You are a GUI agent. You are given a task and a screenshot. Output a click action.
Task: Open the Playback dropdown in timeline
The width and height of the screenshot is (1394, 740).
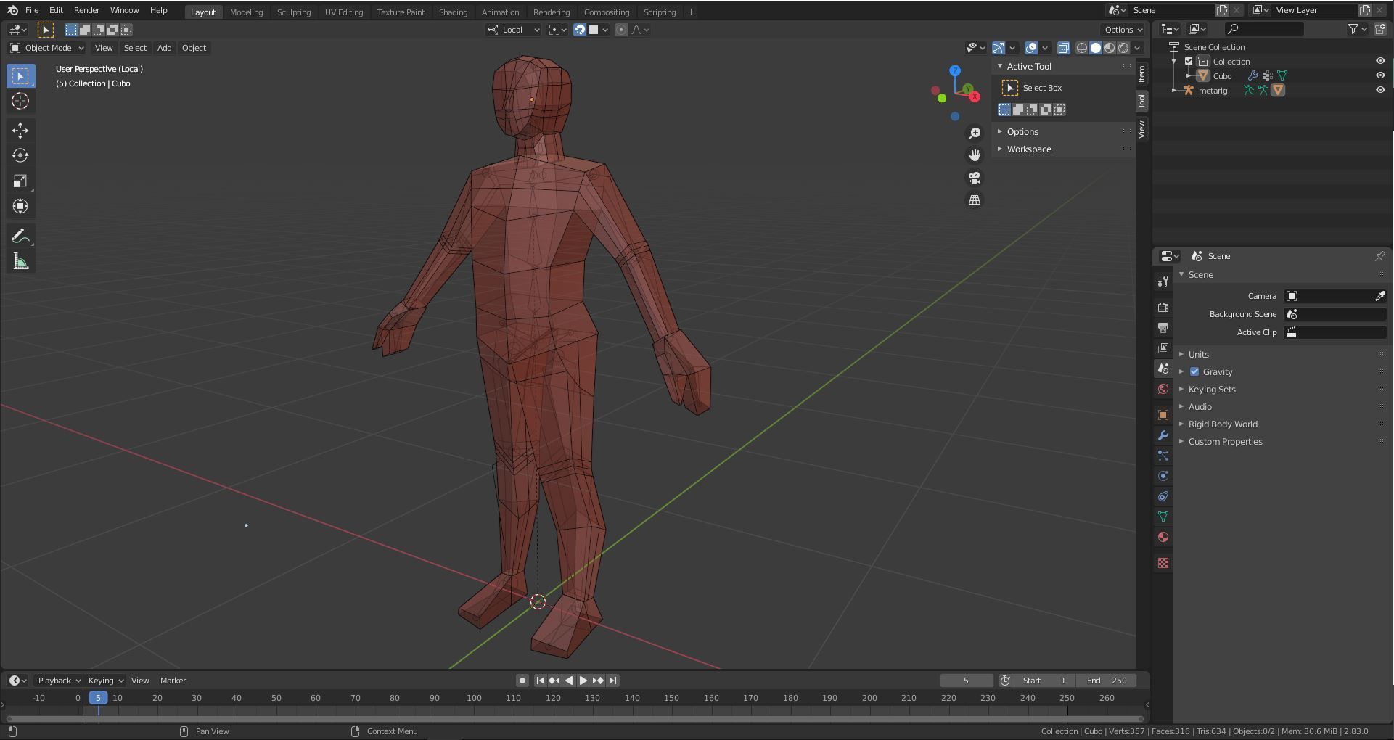click(58, 681)
